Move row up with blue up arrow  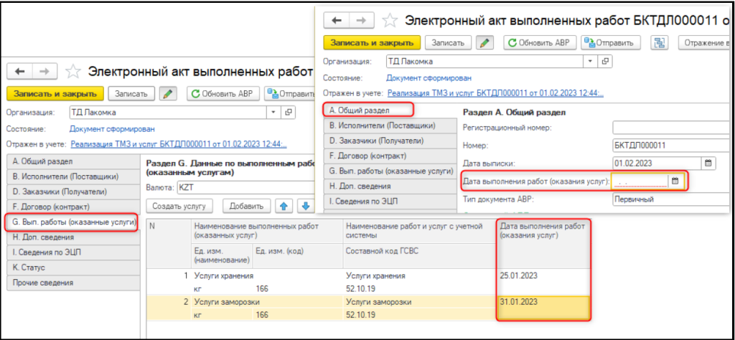284,206
